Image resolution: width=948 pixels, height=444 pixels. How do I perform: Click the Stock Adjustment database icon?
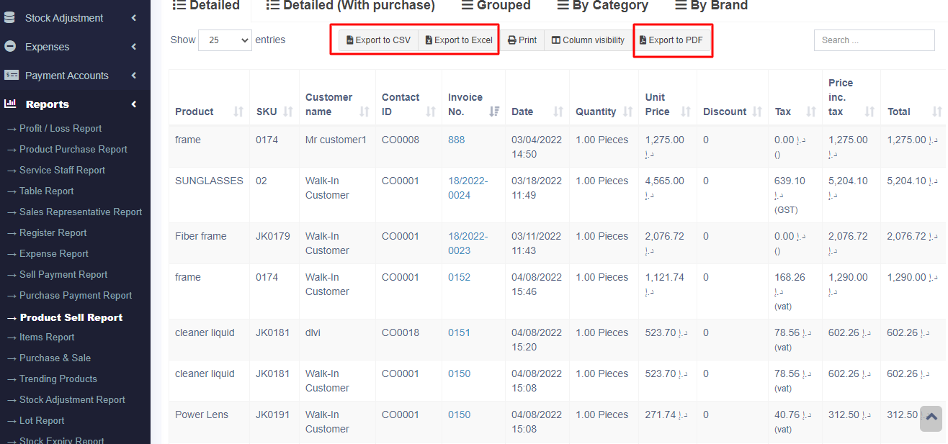[10, 17]
